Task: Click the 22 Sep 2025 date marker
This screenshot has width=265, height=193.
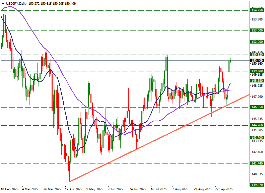Action: point(224,189)
